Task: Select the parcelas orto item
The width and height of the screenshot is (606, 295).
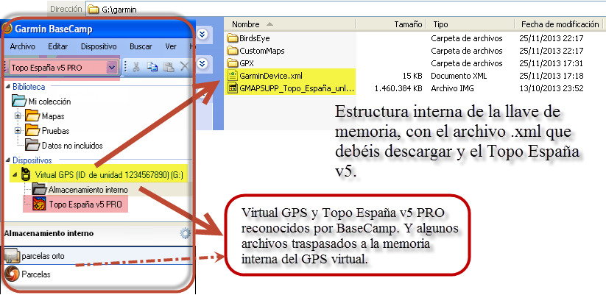Action: click(x=43, y=256)
